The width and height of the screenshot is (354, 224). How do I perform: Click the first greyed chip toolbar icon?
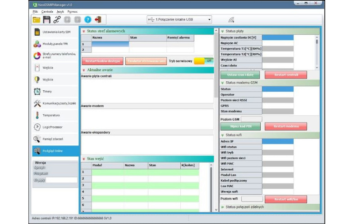coord(67,20)
